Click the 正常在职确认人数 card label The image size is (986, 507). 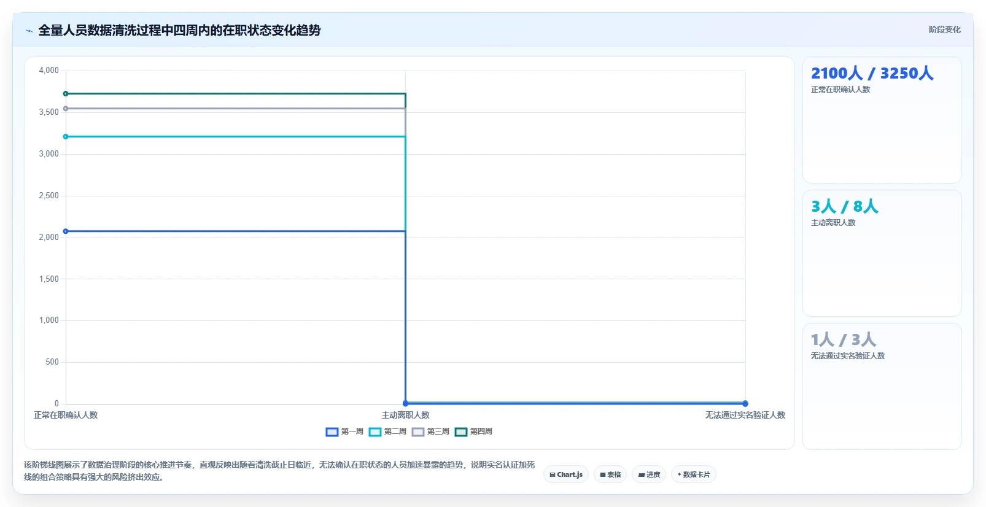pos(840,90)
